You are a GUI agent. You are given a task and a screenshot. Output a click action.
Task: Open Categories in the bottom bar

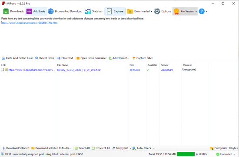pos(219,148)
